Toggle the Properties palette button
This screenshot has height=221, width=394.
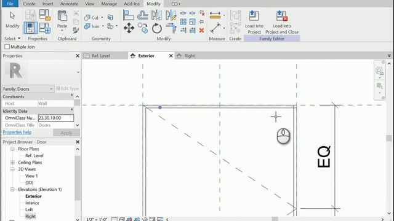[30, 28]
